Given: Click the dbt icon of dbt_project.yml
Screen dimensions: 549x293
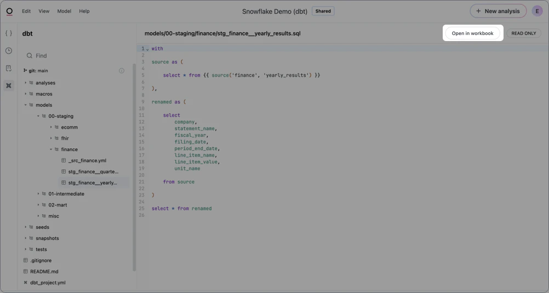Looking at the screenshot, I should (x=25, y=283).
